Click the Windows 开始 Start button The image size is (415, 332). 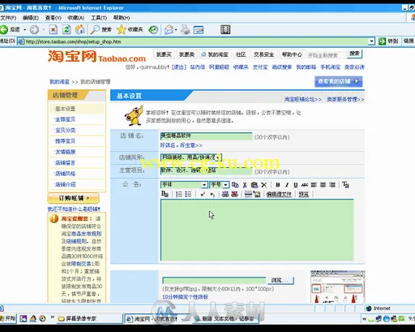coord(8,318)
